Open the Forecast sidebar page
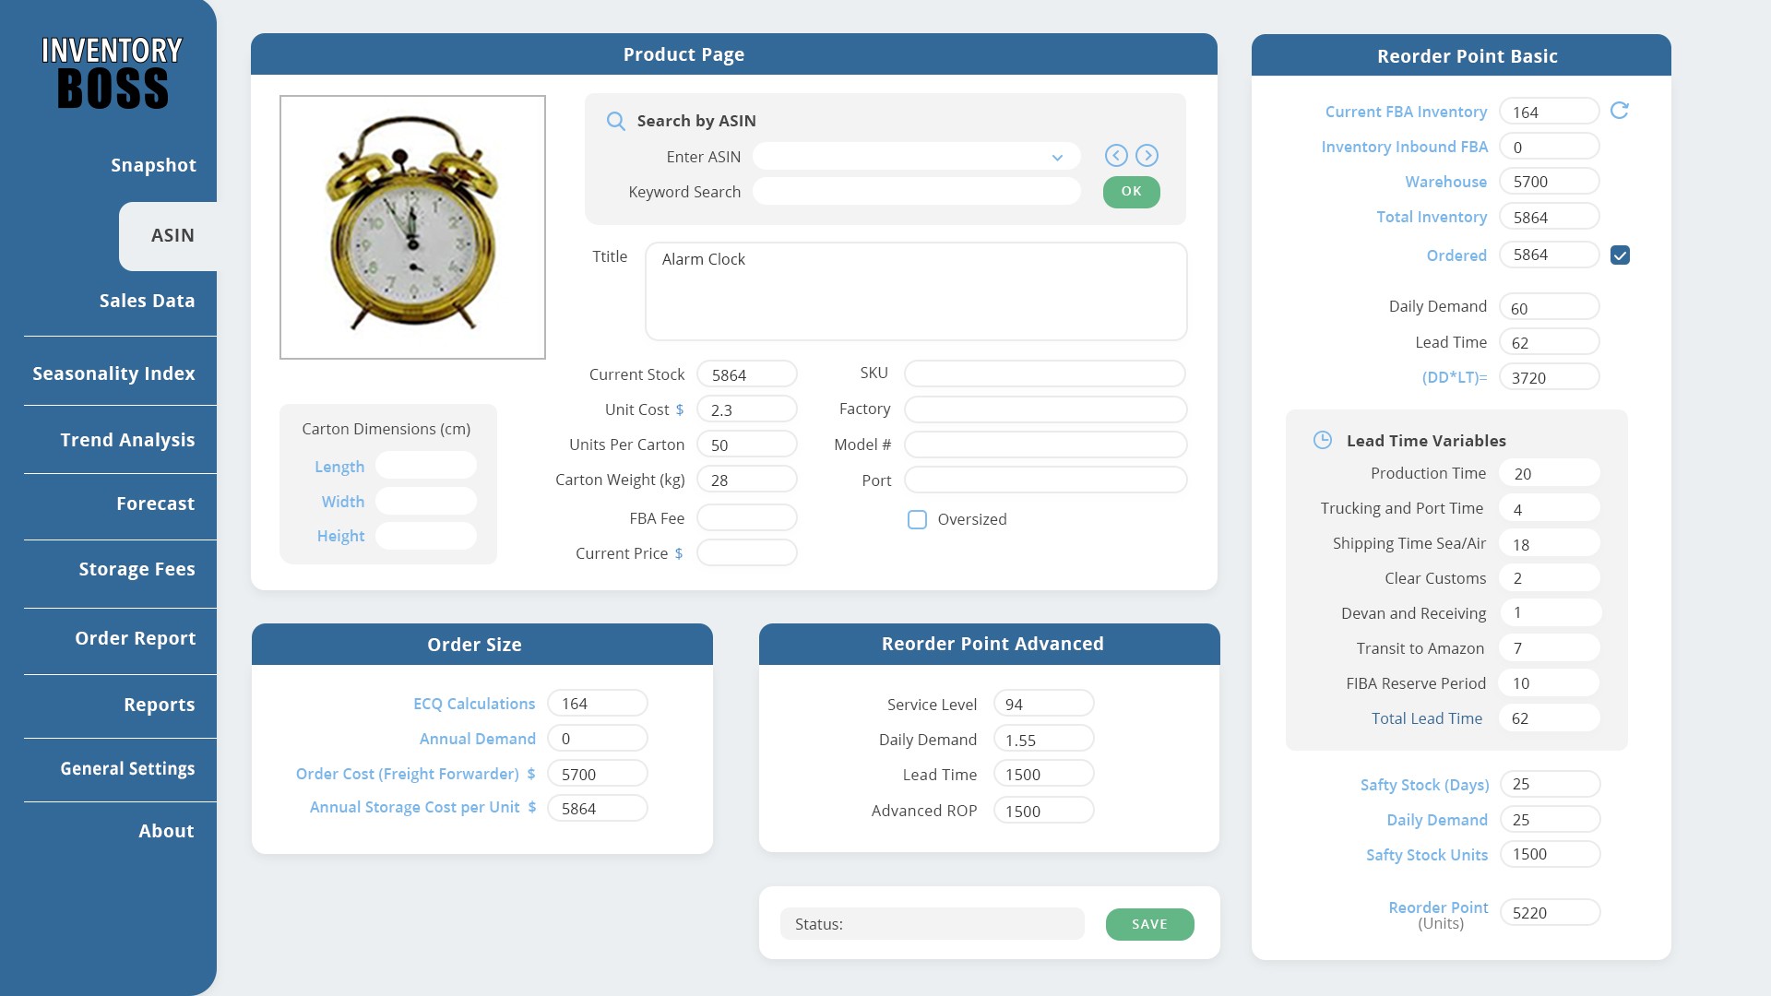 (x=155, y=504)
